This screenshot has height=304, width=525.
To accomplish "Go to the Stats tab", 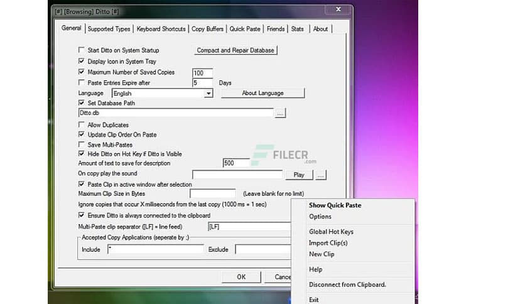I will [x=298, y=29].
